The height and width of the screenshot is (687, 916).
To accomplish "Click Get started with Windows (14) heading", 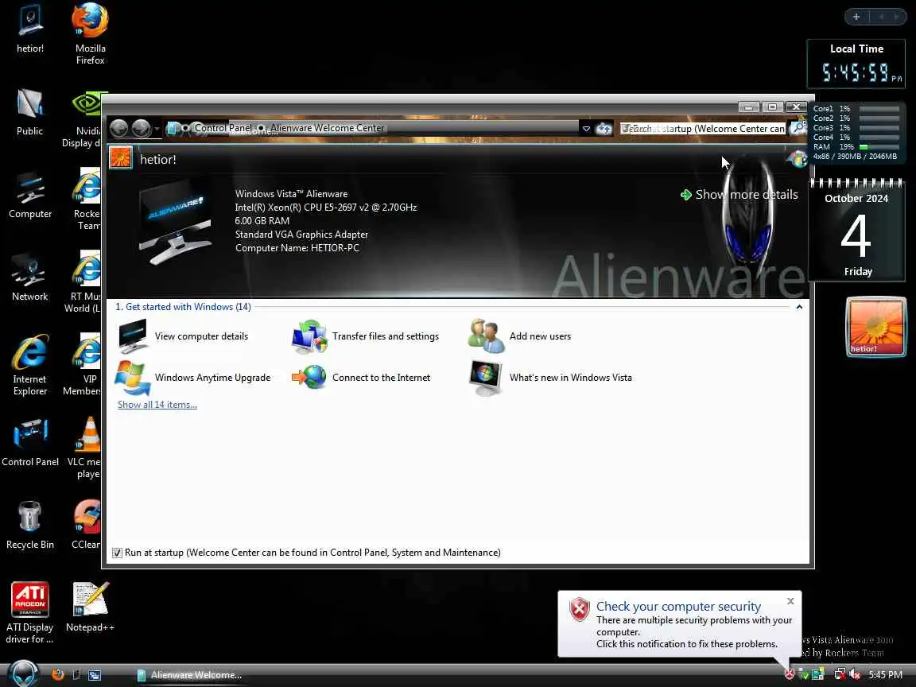I will coord(183,307).
